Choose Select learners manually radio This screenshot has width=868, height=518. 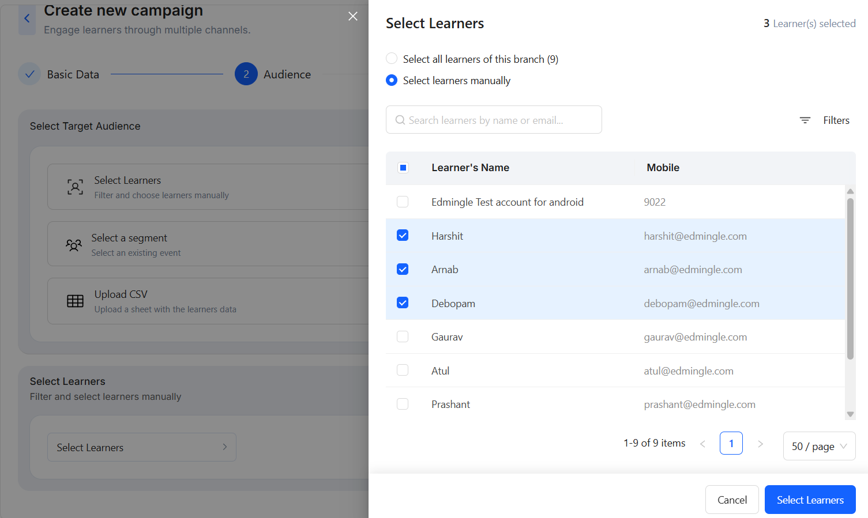(392, 81)
